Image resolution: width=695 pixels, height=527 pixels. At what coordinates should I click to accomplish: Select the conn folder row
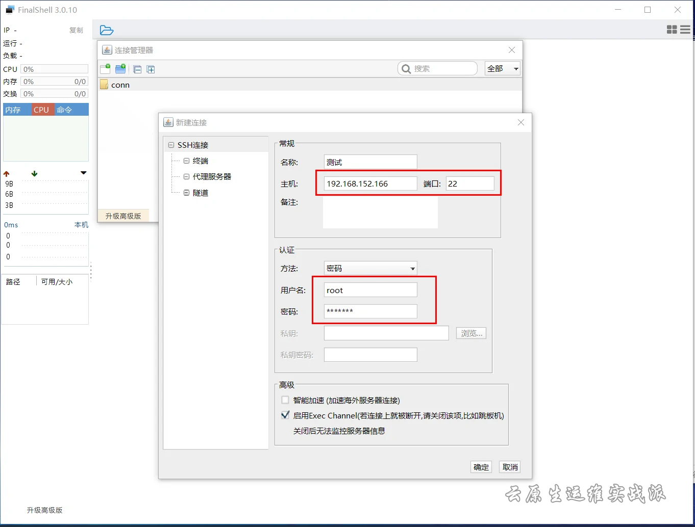click(x=310, y=85)
